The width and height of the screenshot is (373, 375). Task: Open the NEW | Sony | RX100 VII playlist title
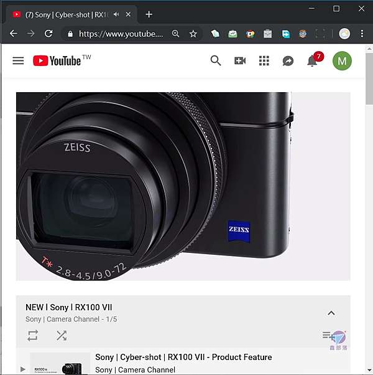[x=69, y=307]
